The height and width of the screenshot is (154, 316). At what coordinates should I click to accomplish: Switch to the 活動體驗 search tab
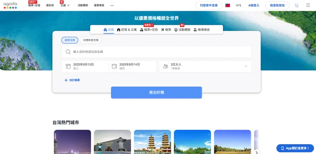pos(182,30)
